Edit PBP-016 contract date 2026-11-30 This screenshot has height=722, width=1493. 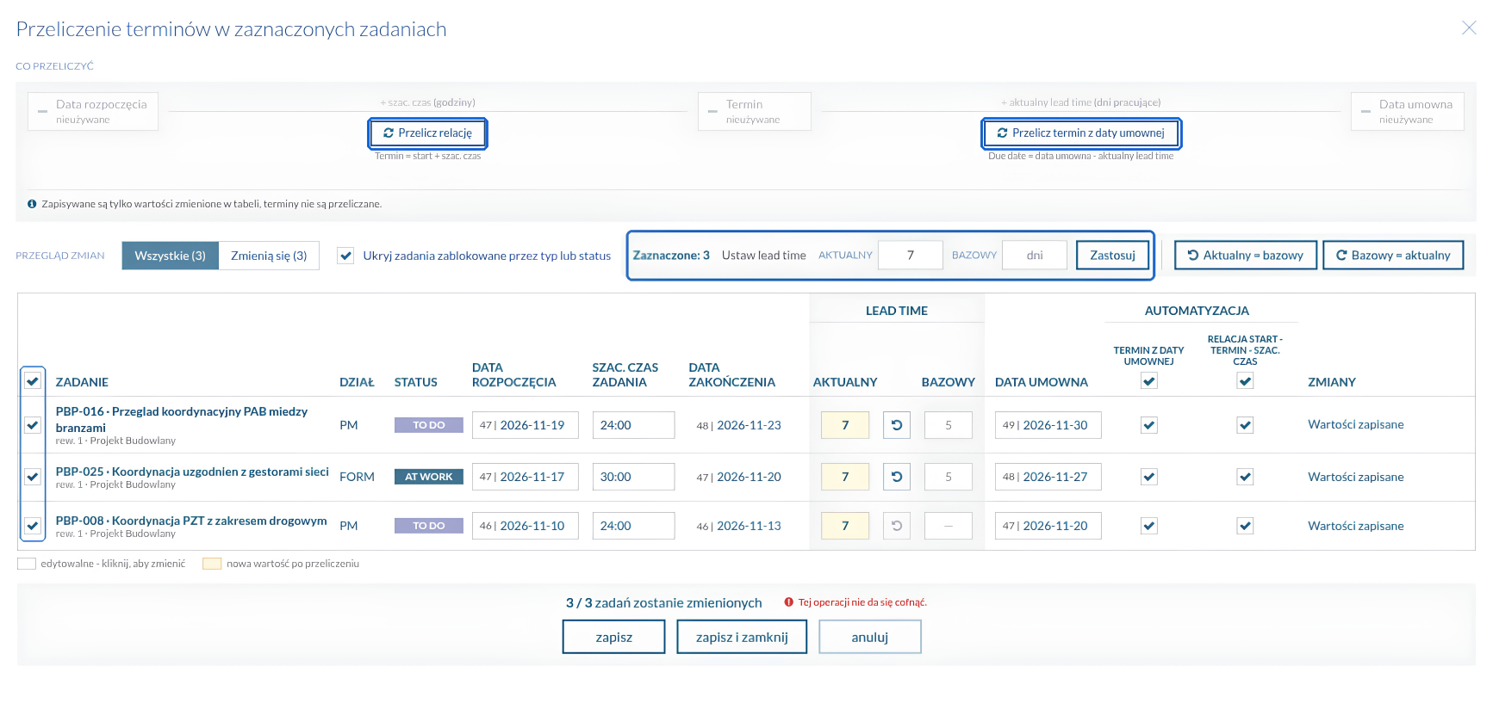pyautogui.click(x=1048, y=425)
